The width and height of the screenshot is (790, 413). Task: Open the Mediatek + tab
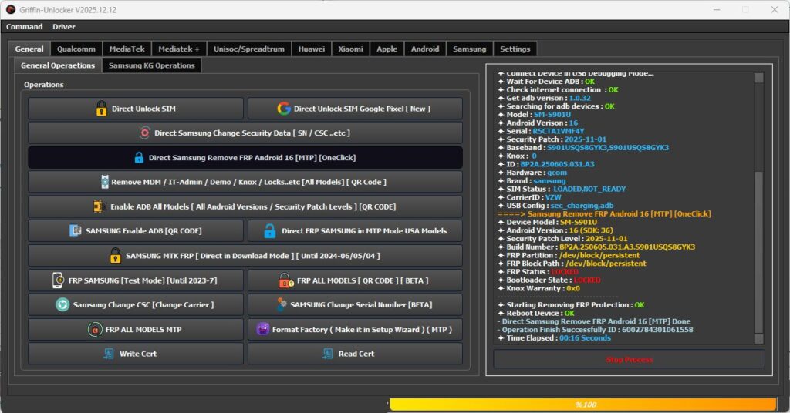[179, 49]
